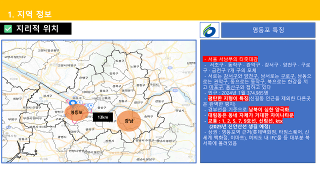The height and width of the screenshot is (180, 320).
Task: Select the map pin labeled E
Action: coord(80,102)
